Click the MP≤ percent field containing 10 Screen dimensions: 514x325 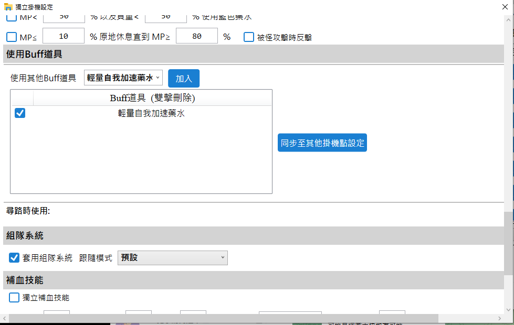click(63, 36)
